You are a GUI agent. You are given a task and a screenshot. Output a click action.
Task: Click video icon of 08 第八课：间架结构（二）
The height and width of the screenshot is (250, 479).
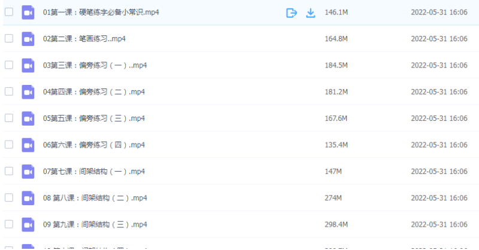click(x=28, y=198)
